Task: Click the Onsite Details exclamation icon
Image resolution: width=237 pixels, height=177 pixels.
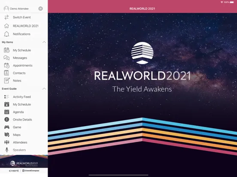Action: 6,120
